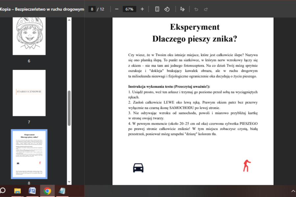Click the thumbnail label '7'

pos(29,122)
